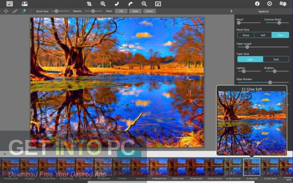Select the 17 Ethereal Color preset thumbnail
Viewport: 293px width, 183px height.
coord(159,167)
